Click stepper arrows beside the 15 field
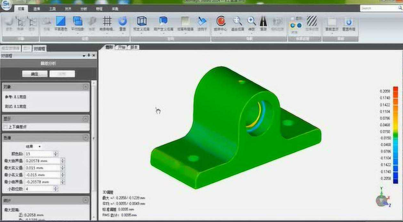The height and width of the screenshot is (222, 403). pos(56,154)
